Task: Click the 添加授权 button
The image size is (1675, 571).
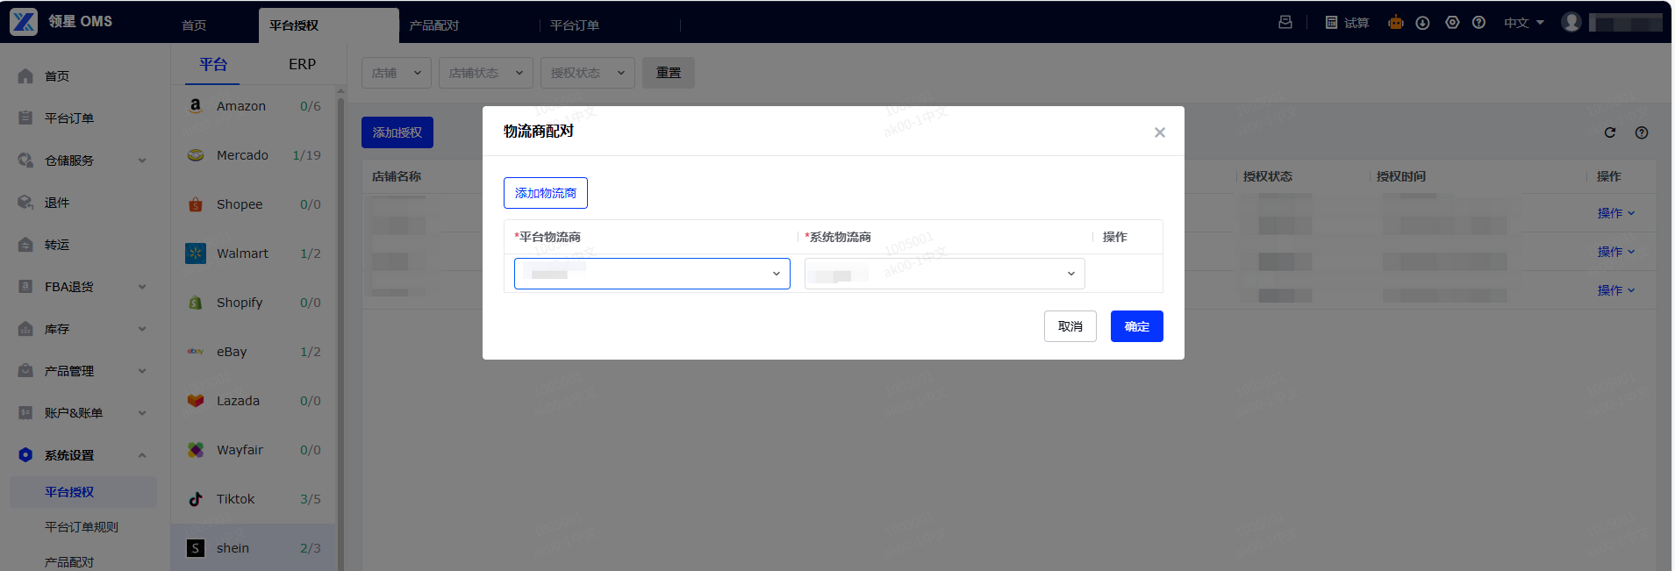Action: point(397,132)
